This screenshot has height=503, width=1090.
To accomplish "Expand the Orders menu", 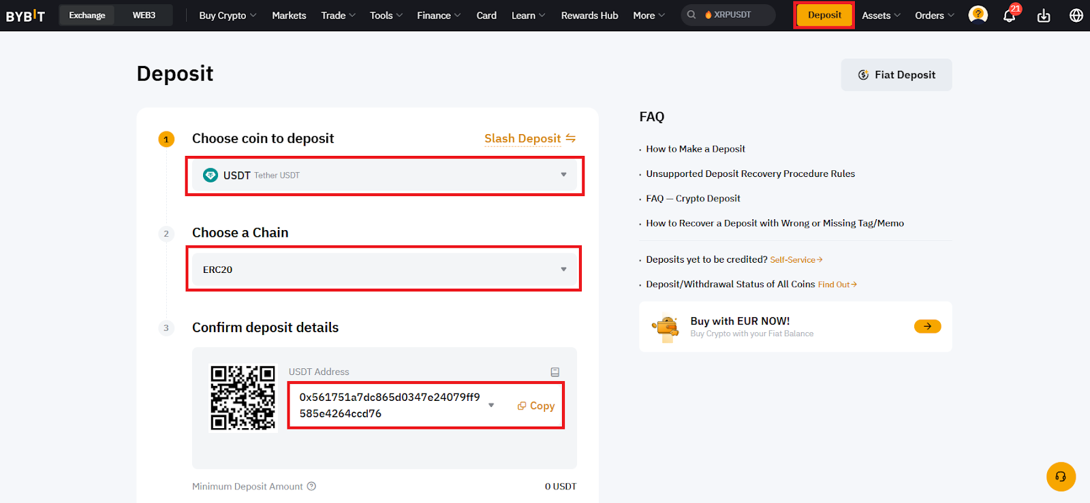I will 935,15.
